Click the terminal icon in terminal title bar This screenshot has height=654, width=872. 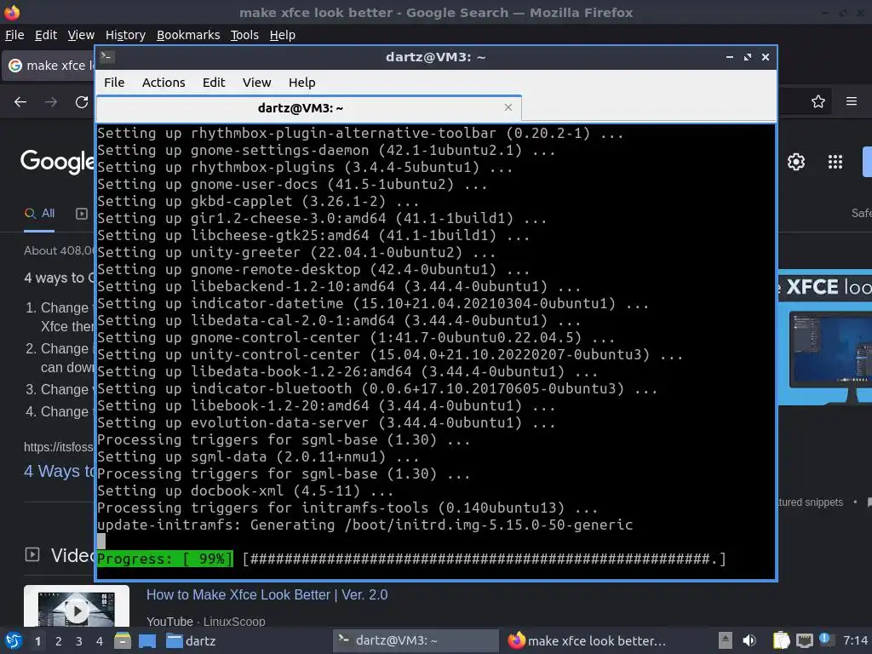[x=106, y=57]
